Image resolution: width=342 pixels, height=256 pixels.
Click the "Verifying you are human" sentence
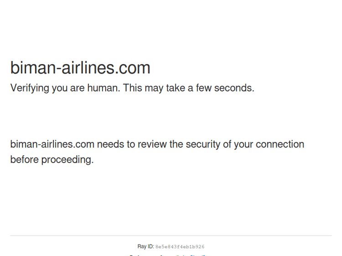point(65,88)
